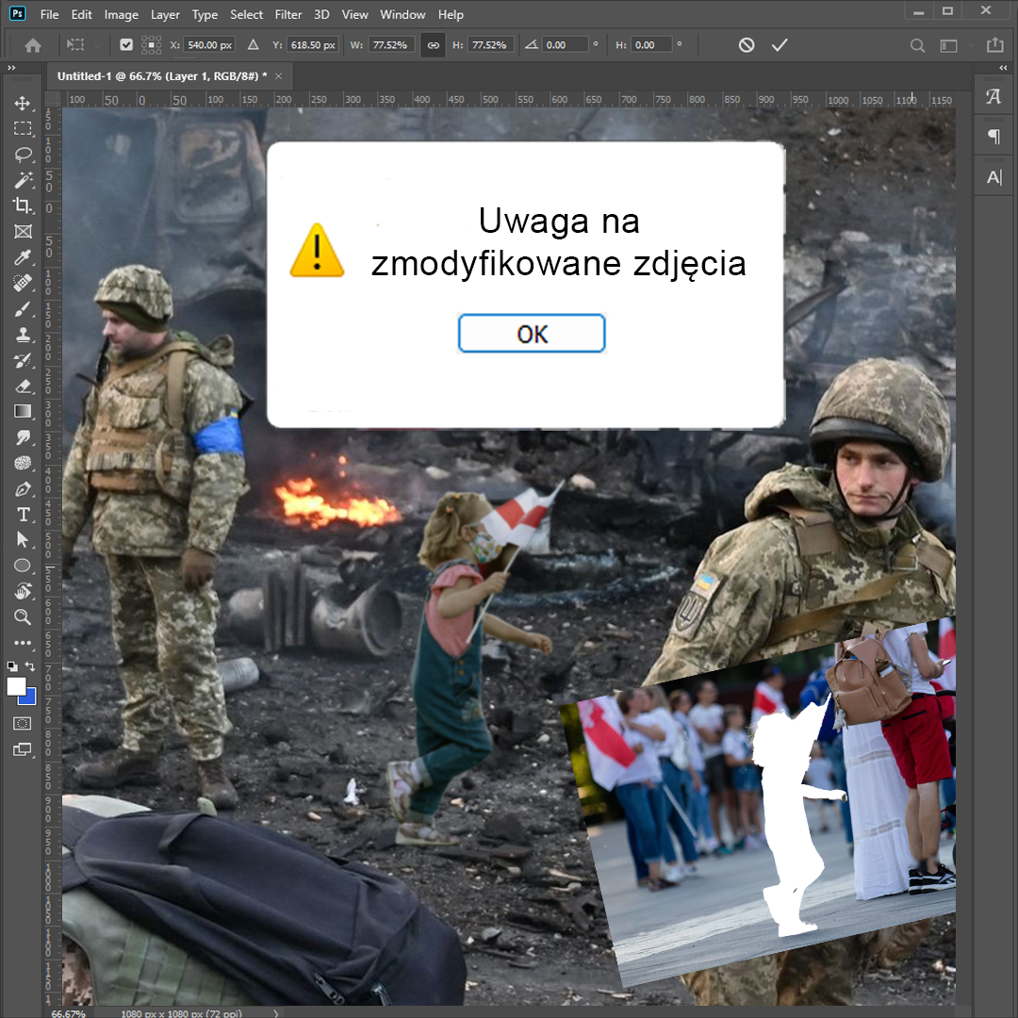Select the Magic Wand tool
The width and height of the screenshot is (1018, 1018).
23,180
